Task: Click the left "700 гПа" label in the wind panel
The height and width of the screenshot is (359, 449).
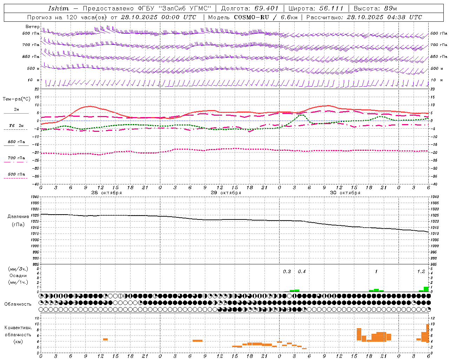Action: [31, 45]
